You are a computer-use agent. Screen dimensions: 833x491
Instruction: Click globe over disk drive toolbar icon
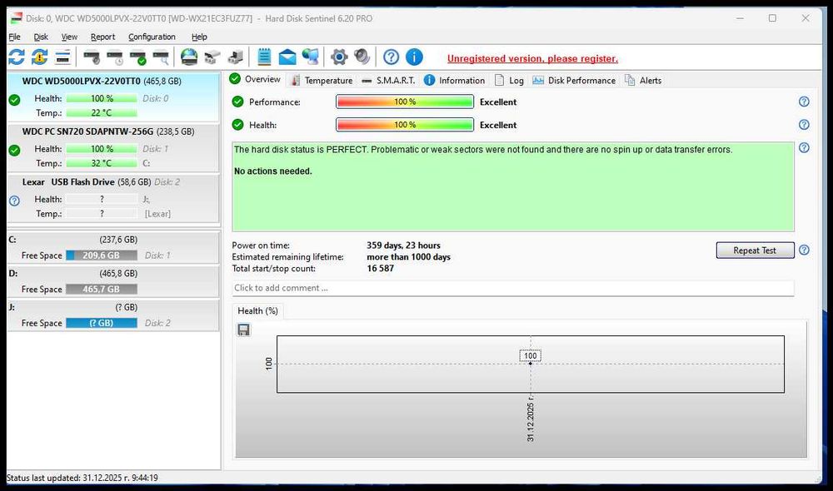[x=189, y=57]
